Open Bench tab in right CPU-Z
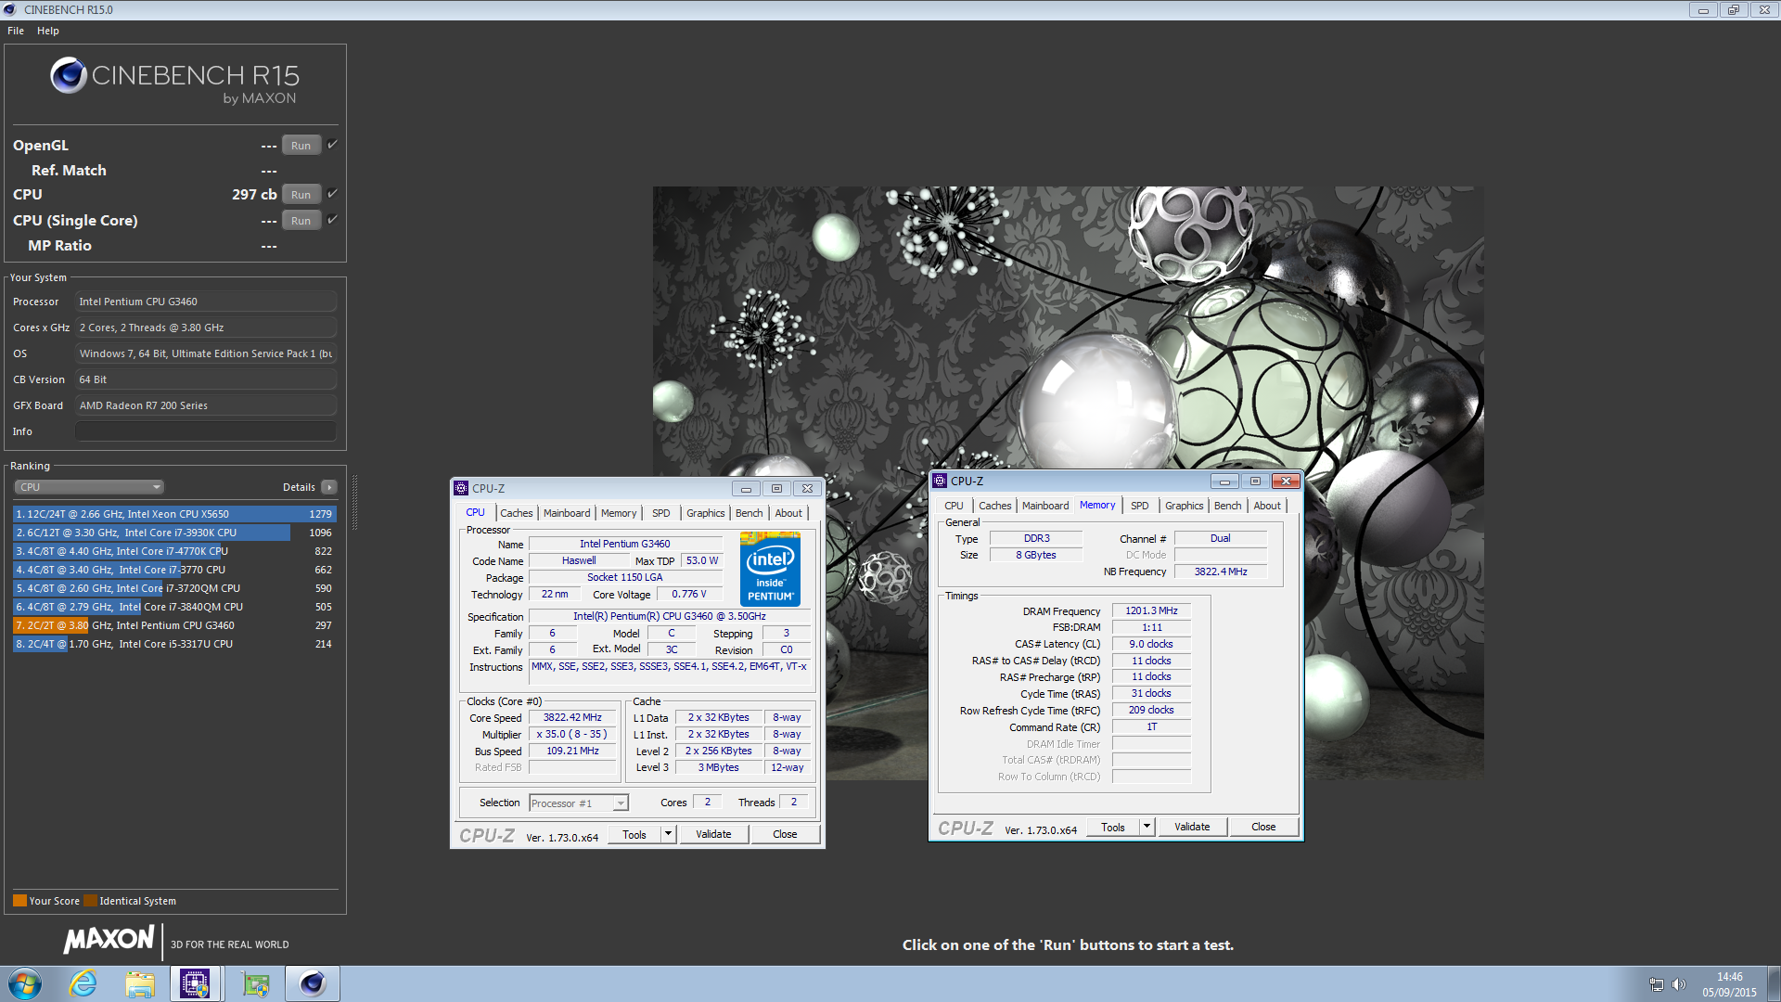The image size is (1781, 1002). click(1227, 506)
